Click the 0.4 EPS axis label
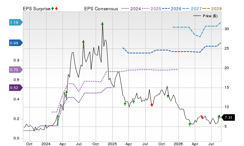Screen dimensions: 244x146 [x=16, y=99]
